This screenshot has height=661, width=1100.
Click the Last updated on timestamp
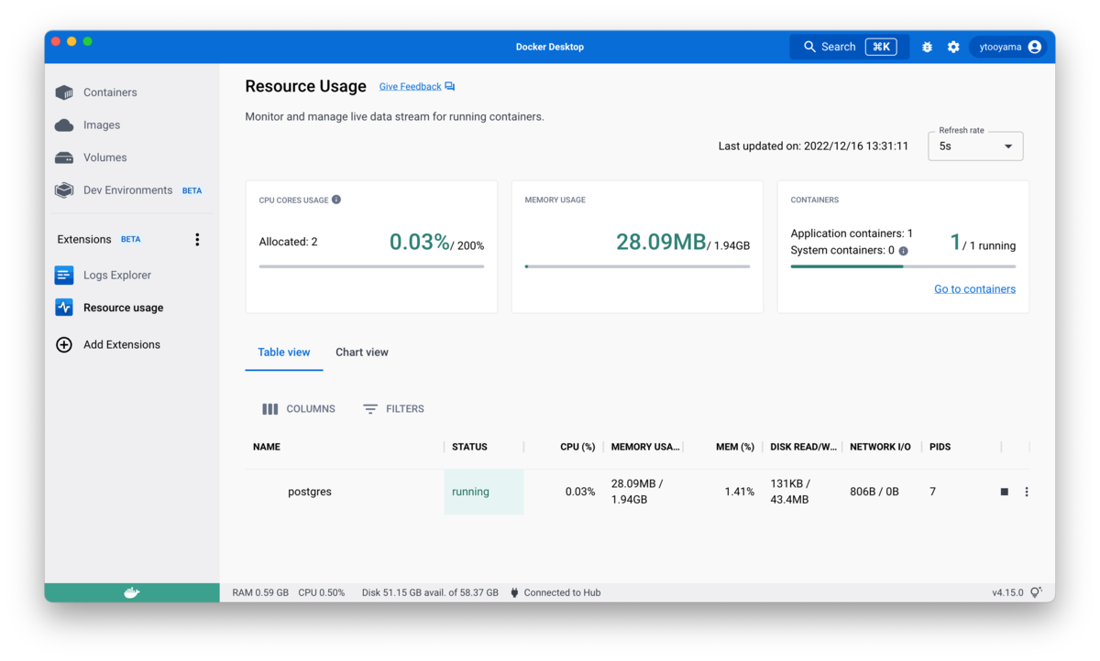813,146
